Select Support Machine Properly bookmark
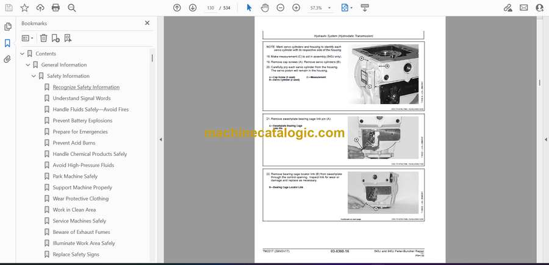Image resolution: width=549 pixels, height=265 pixels. pyautogui.click(x=82, y=188)
